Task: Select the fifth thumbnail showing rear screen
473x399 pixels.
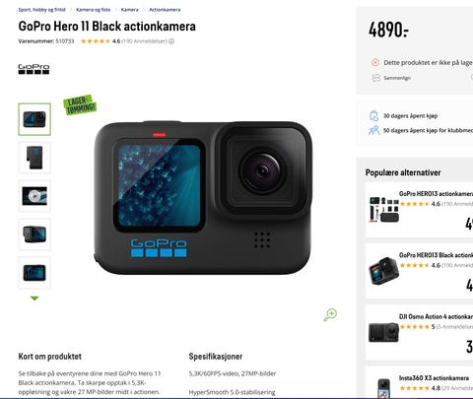Action: pyautogui.click(x=34, y=273)
